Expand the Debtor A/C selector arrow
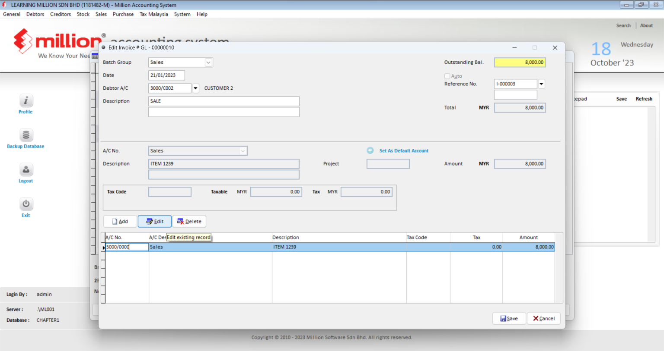Viewport: 664px width, 351px height. click(x=195, y=88)
